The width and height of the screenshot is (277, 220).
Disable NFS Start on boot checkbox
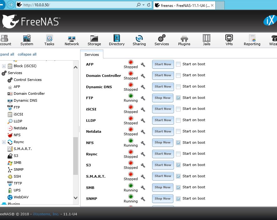point(178,142)
